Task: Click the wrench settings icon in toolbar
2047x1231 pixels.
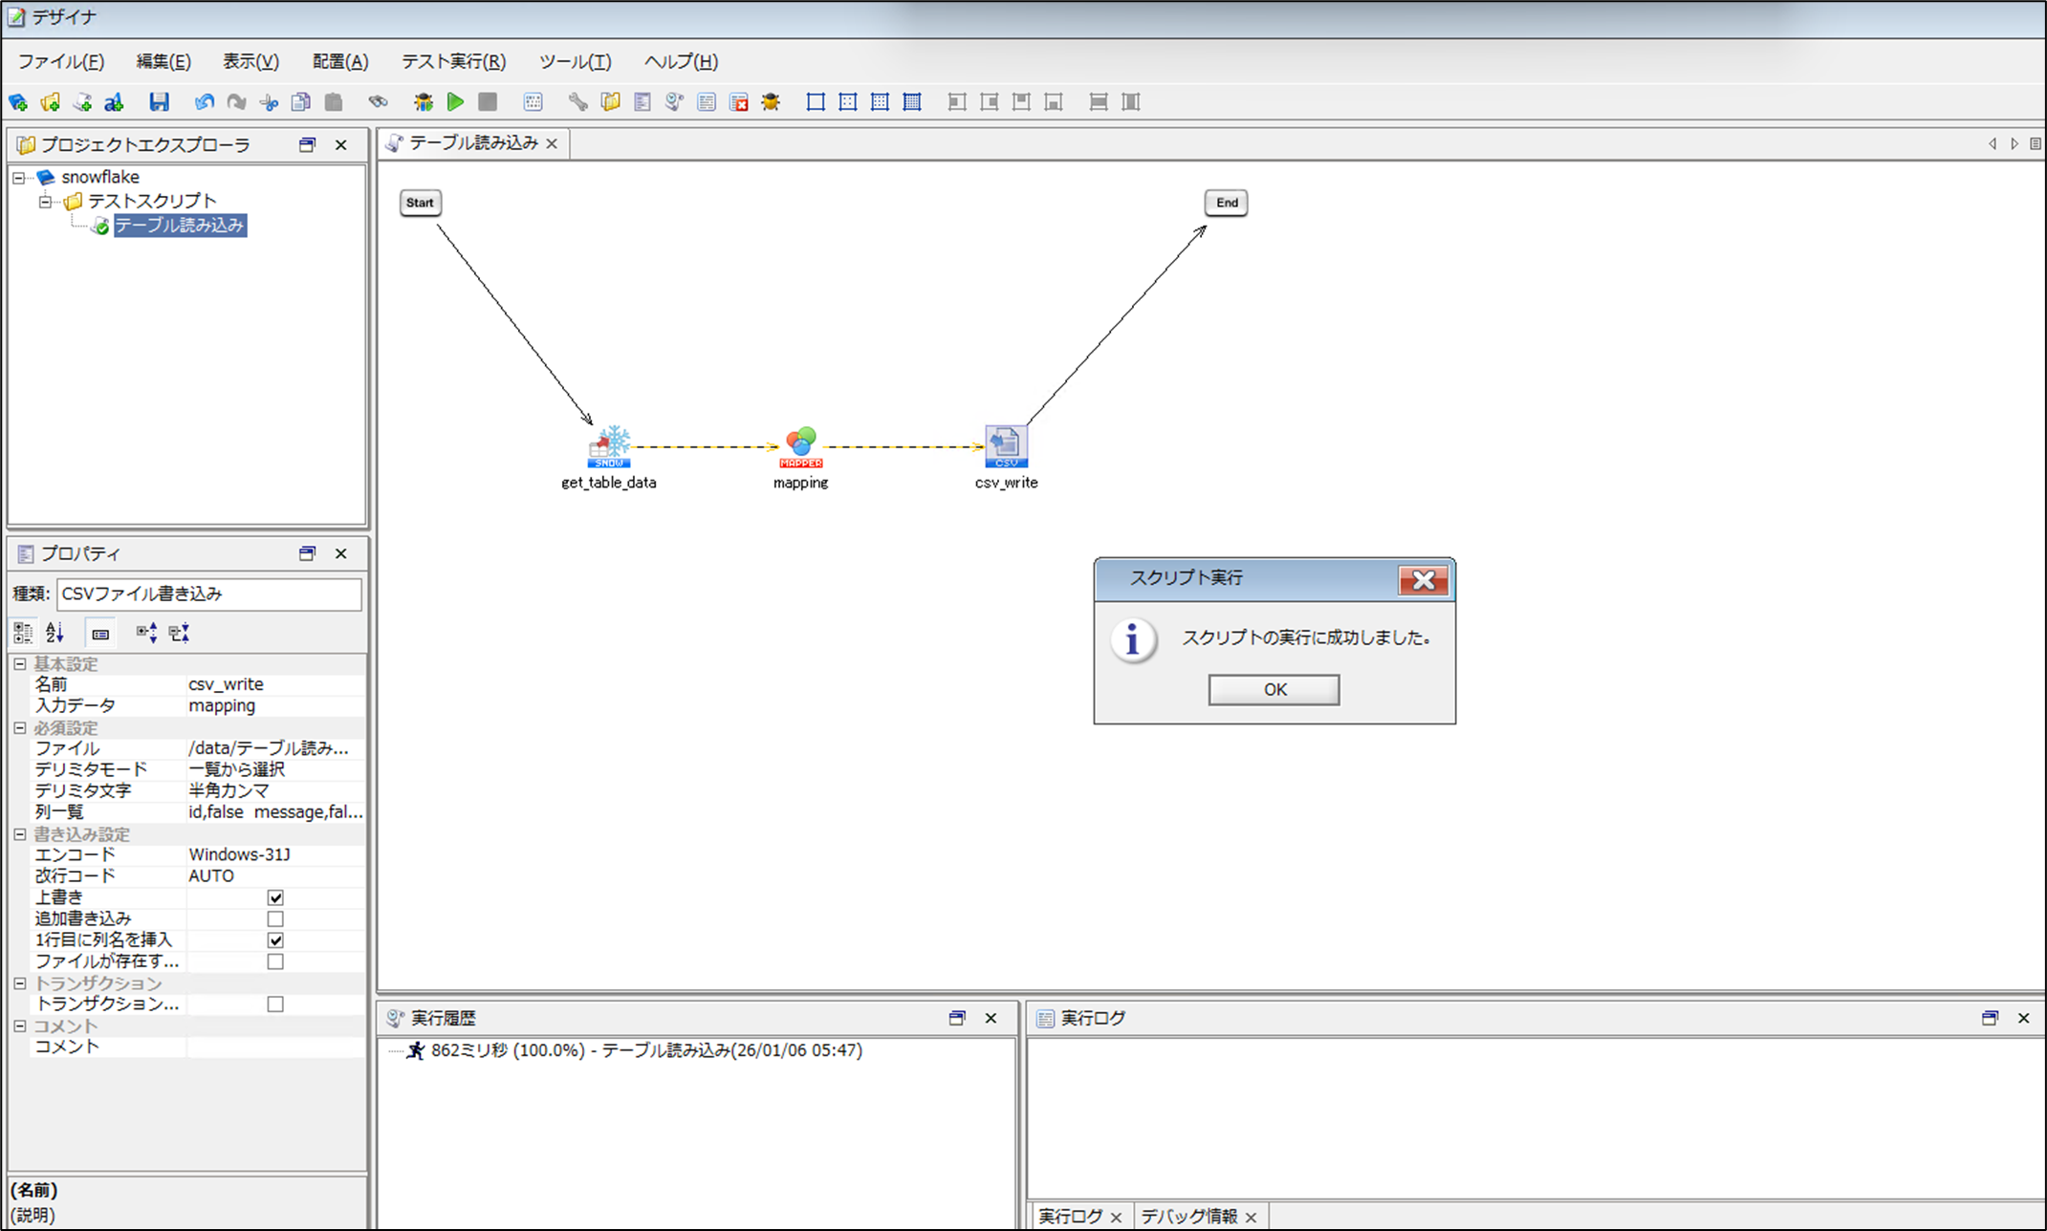Action: pos(577,102)
